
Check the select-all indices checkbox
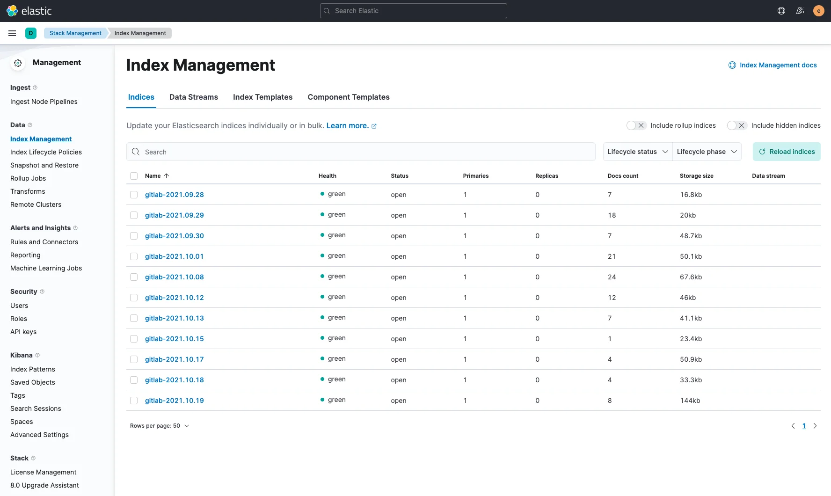point(134,176)
